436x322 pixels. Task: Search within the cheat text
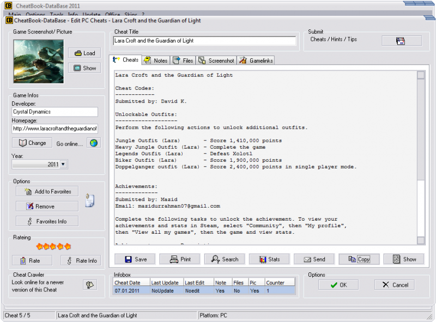pos(225,259)
